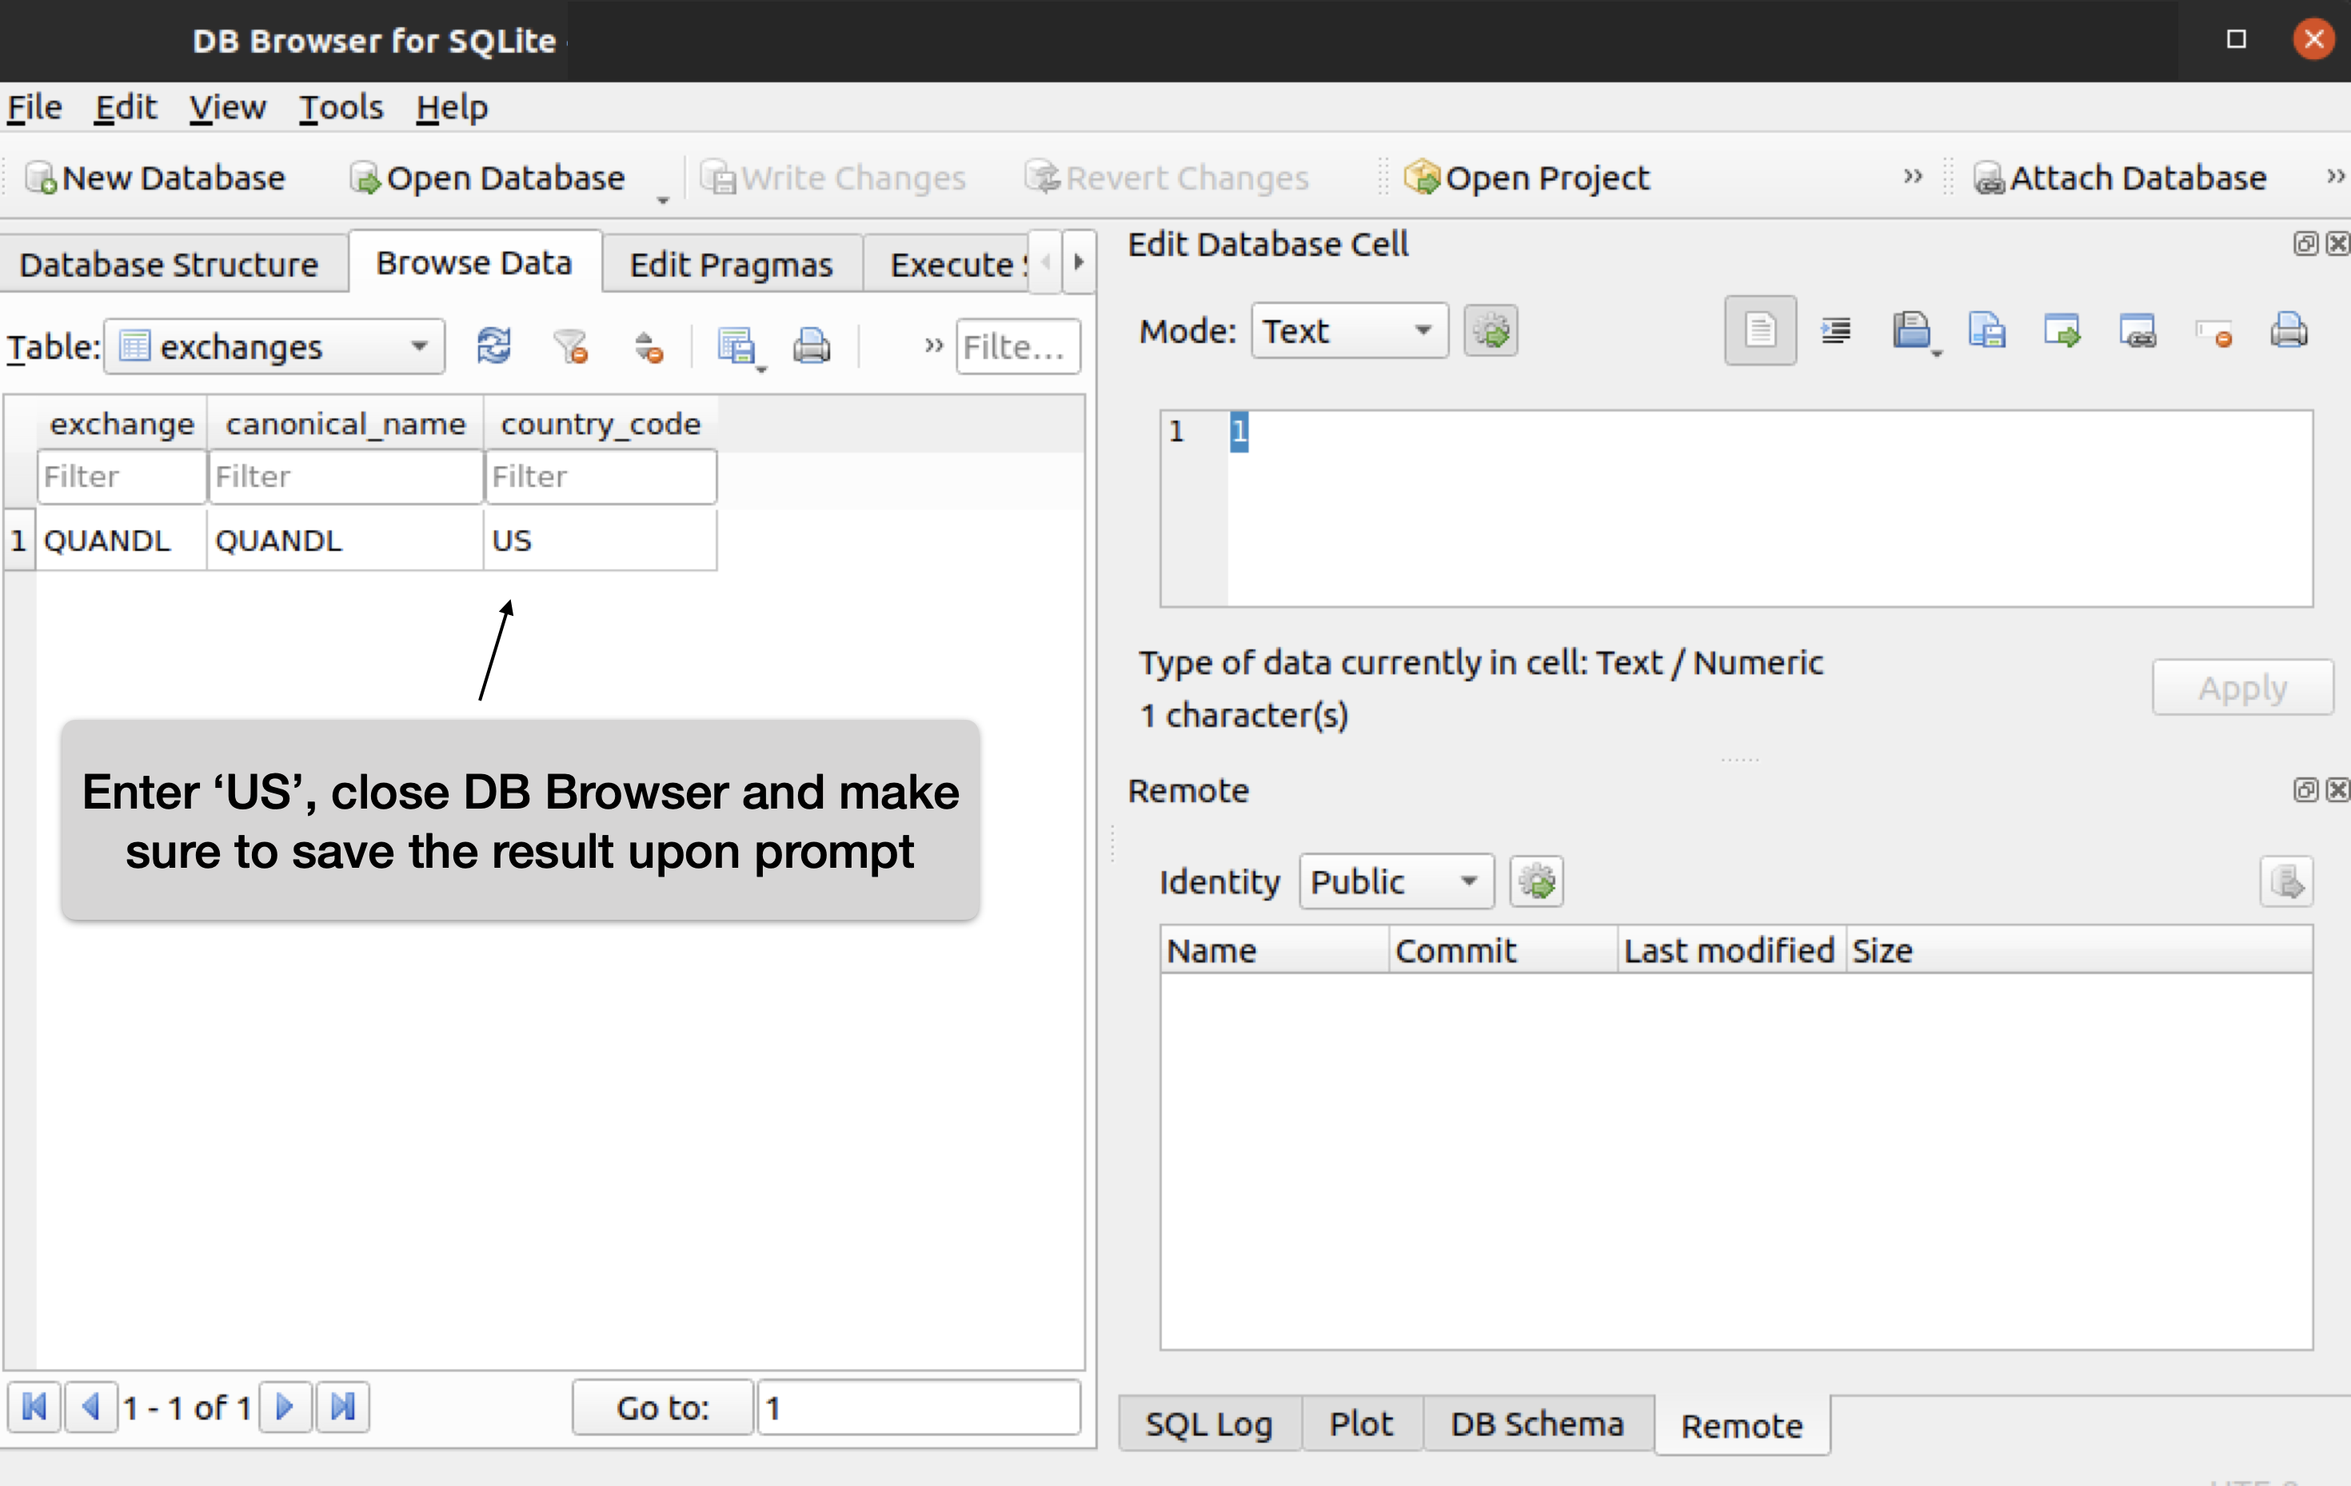Go to the last table page

pos(343,1407)
